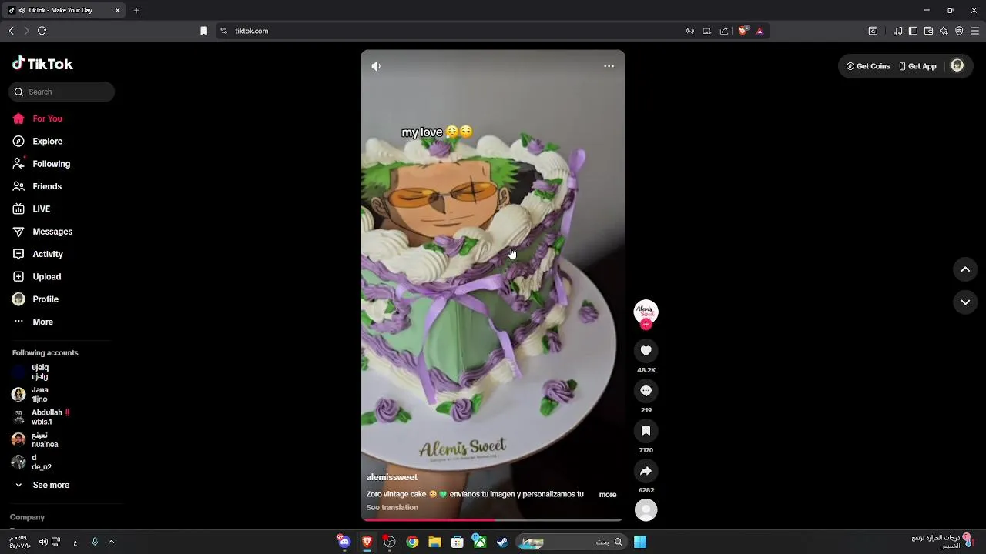Bookmark the video to favorites
The width and height of the screenshot is (986, 554).
pos(646,431)
